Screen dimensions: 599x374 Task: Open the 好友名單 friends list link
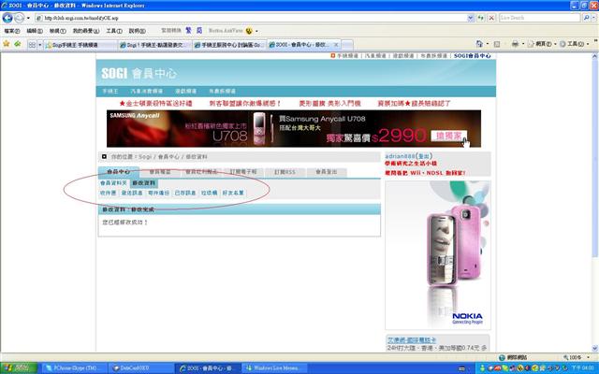pos(235,192)
